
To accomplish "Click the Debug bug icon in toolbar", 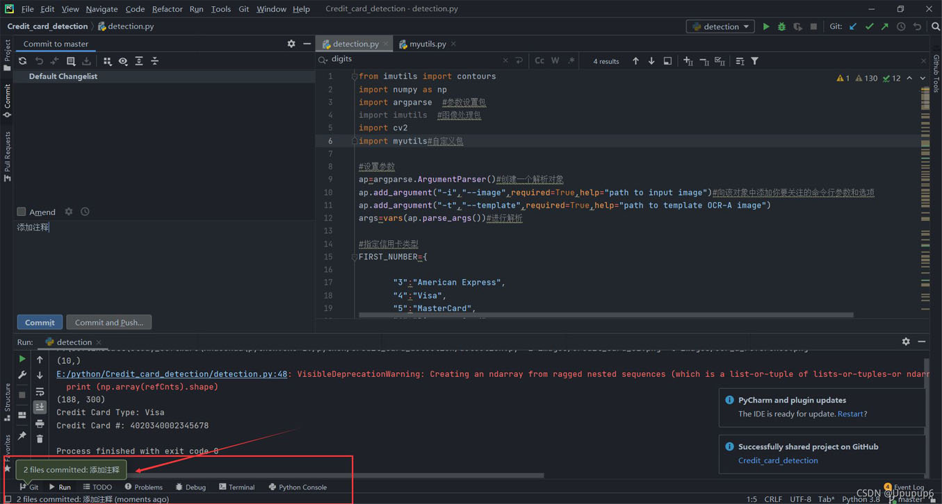I will click(781, 26).
